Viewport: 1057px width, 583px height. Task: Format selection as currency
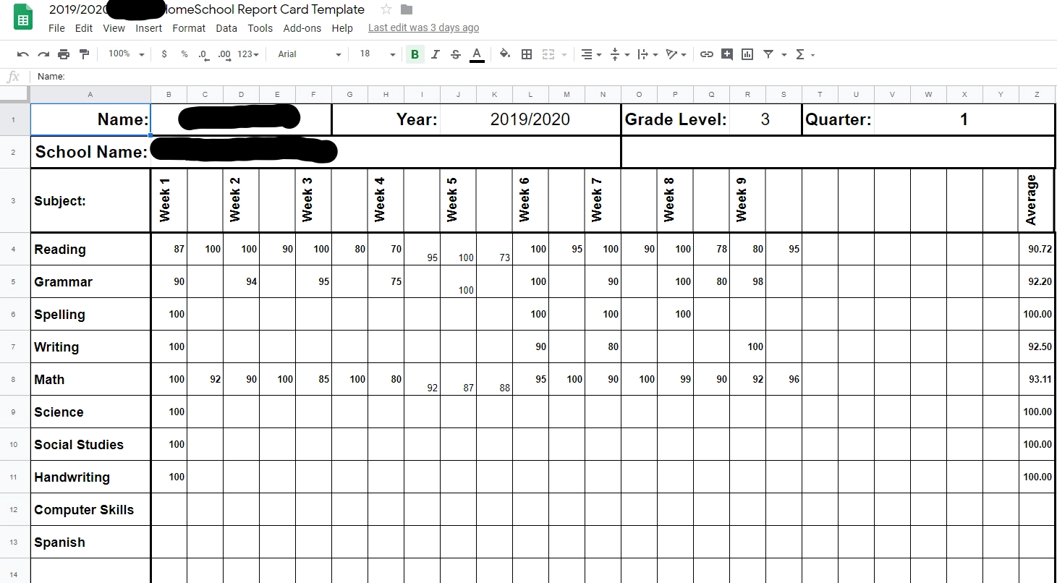point(164,54)
